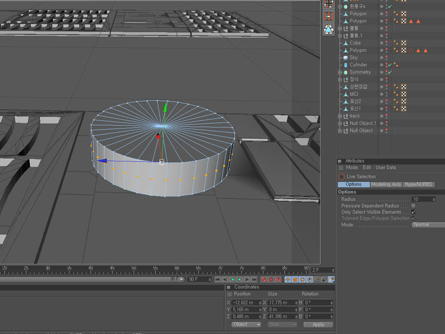Click the red record keyframe button
445x334 pixels.
coord(264,279)
